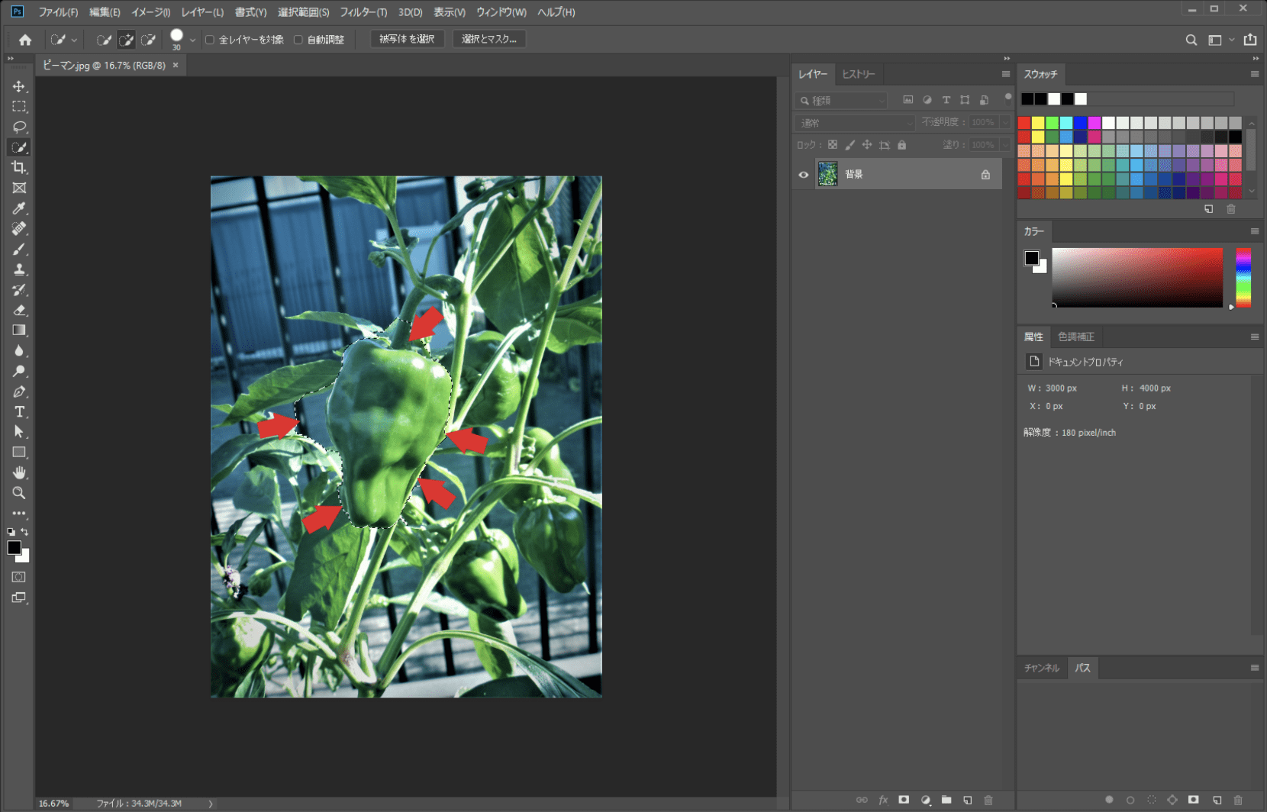1267x812 pixels.
Task: Select the Zoom tool in toolbar
Action: coord(19,493)
